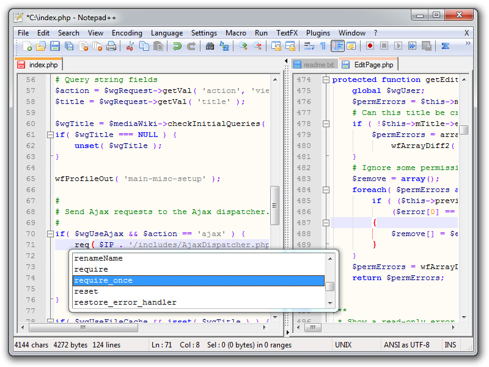Save the current file
Screen dimensions: 489x367
pos(54,45)
